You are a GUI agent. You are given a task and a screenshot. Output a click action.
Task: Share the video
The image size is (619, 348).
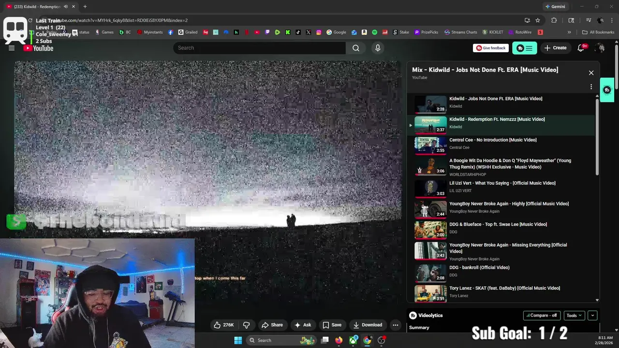click(x=272, y=325)
